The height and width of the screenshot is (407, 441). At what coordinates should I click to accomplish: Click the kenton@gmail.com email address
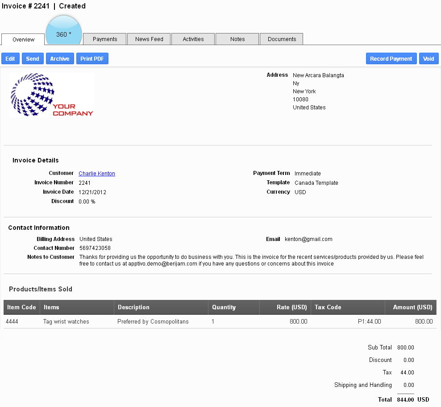pos(308,239)
